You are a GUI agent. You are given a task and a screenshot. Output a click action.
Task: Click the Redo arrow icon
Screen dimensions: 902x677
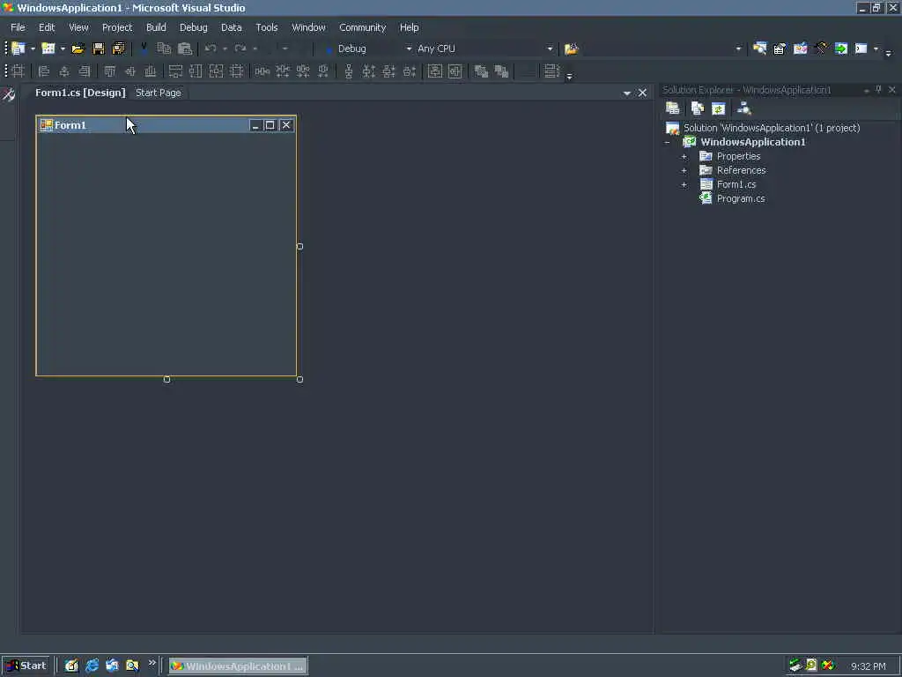[x=240, y=49]
